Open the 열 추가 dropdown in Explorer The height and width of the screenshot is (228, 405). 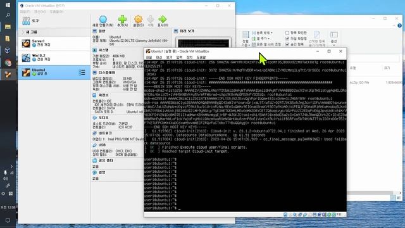(x=261, y=39)
